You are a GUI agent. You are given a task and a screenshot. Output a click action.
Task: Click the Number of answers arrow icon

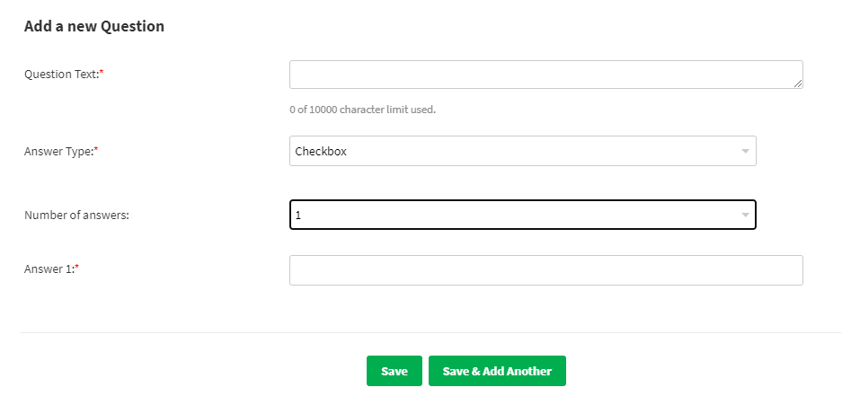(x=745, y=216)
